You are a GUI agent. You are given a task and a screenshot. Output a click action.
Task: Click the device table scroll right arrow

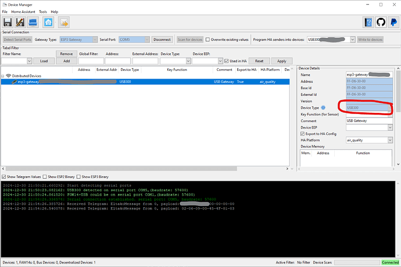click(x=287, y=169)
